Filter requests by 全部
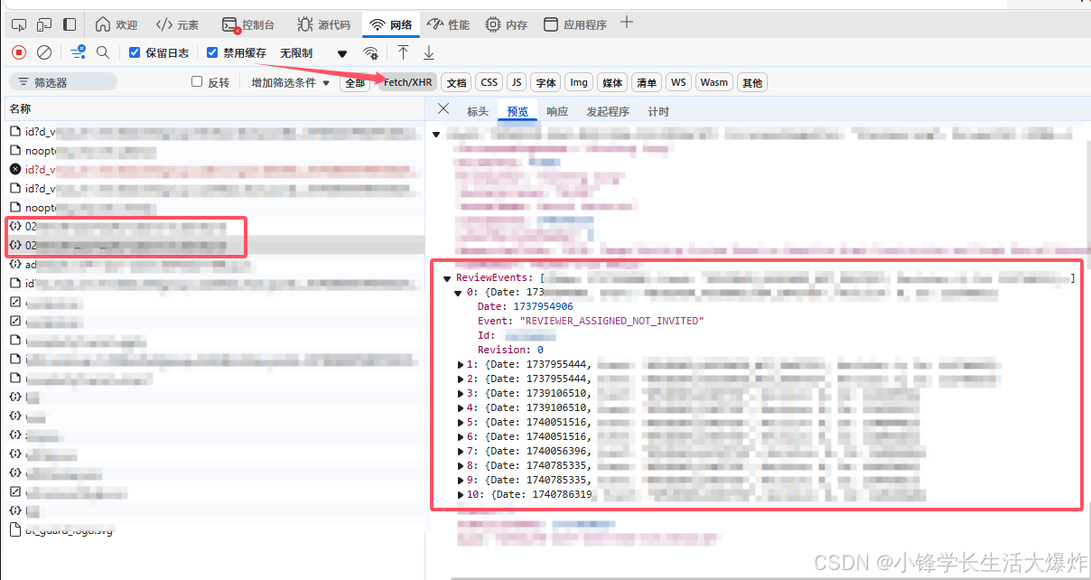Image resolution: width=1091 pixels, height=580 pixels. coord(355,82)
